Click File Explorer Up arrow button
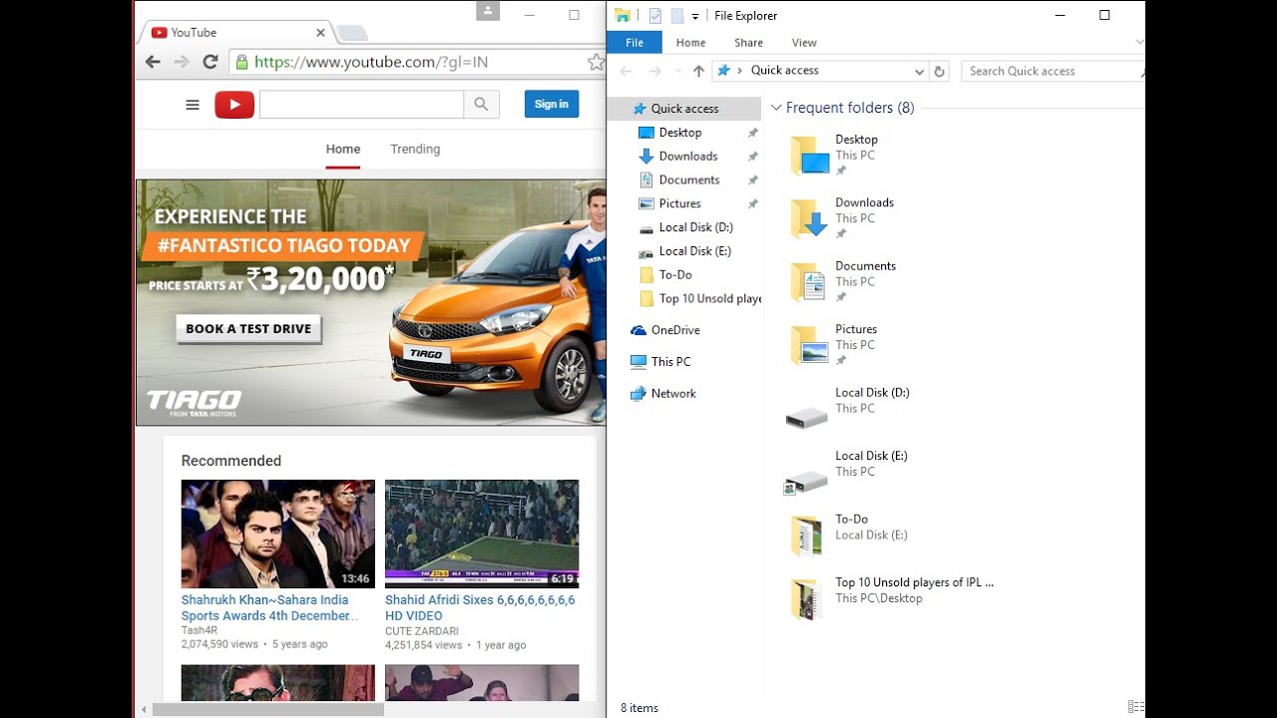Screen dimensions: 1277x718 [x=698, y=71]
